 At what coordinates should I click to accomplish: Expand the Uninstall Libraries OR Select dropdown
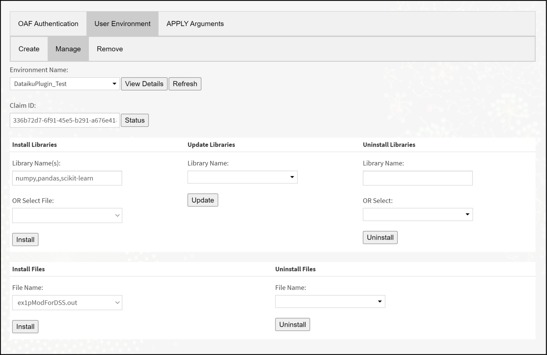467,214
